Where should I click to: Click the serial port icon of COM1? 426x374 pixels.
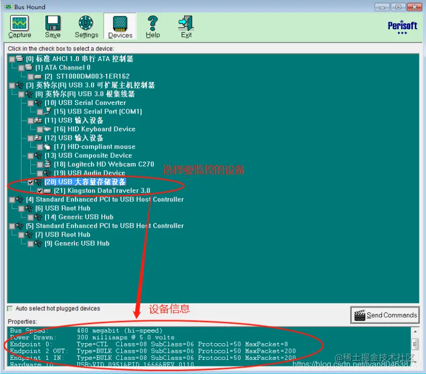(x=48, y=111)
